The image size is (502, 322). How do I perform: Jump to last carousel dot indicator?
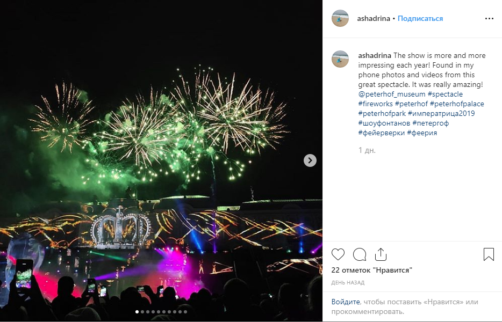pos(185,312)
